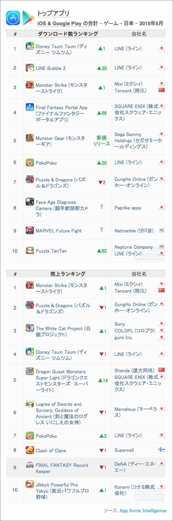Open the トップアプリ heading link
This screenshot has width=173, height=521.
[53, 13]
